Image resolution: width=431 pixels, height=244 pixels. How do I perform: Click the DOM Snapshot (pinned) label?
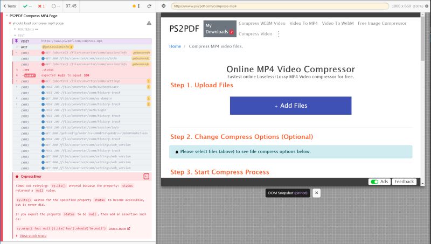[x=288, y=193]
